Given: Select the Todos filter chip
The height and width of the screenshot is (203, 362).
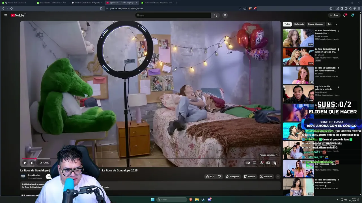Looking at the screenshot, I should tap(287, 24).
